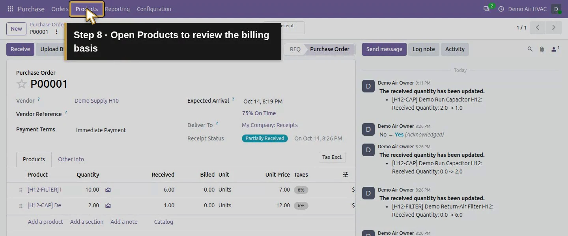The height and width of the screenshot is (236, 568).
Task: Open the vendor Demo Supply H10 link
Action: point(97,101)
